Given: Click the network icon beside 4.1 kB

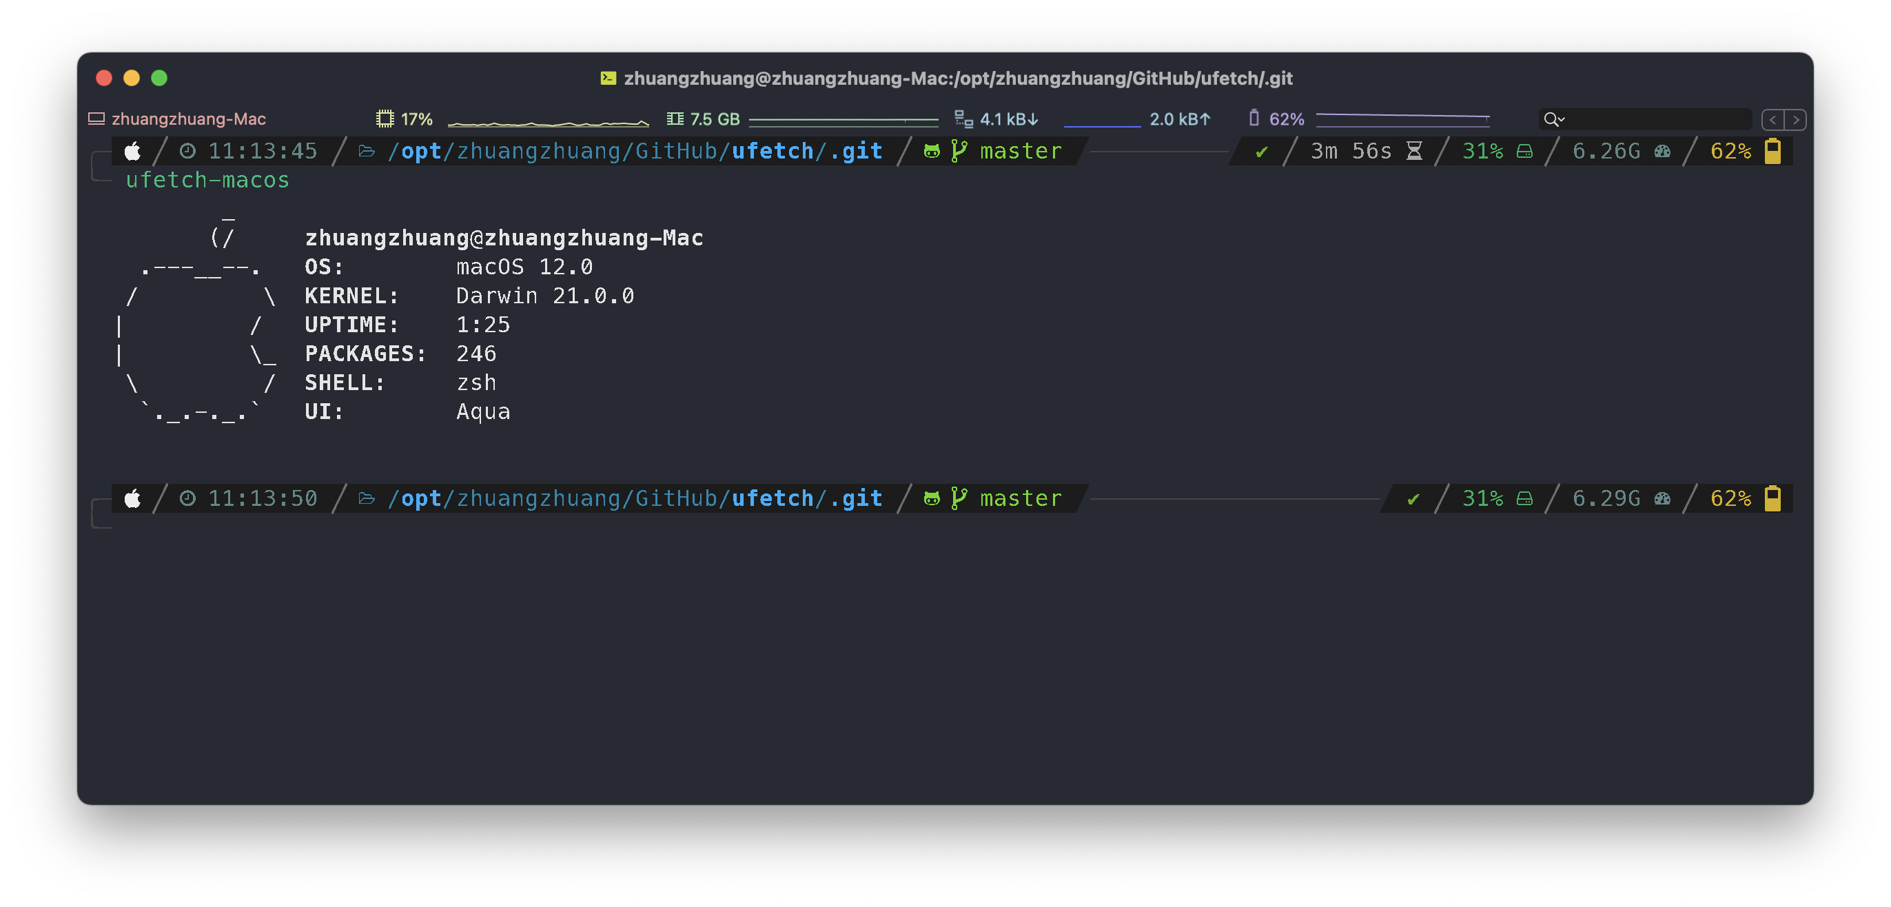Looking at the screenshot, I should point(963,119).
